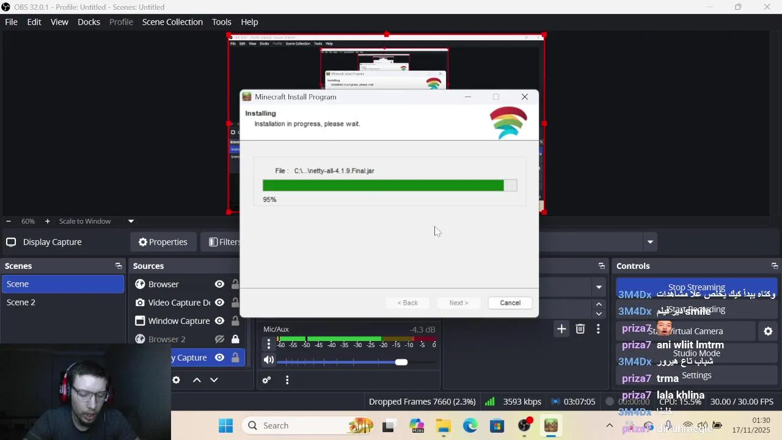The image size is (782, 440).
Task: Decrease transition duration with down arrow
Action: coord(599,313)
